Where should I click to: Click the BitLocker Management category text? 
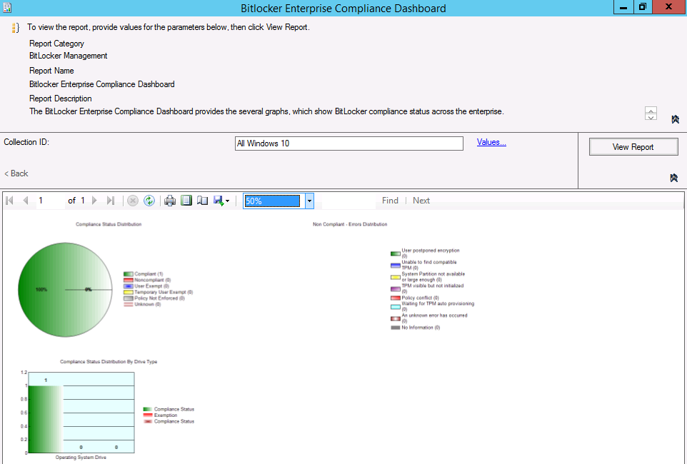pyautogui.click(x=69, y=56)
